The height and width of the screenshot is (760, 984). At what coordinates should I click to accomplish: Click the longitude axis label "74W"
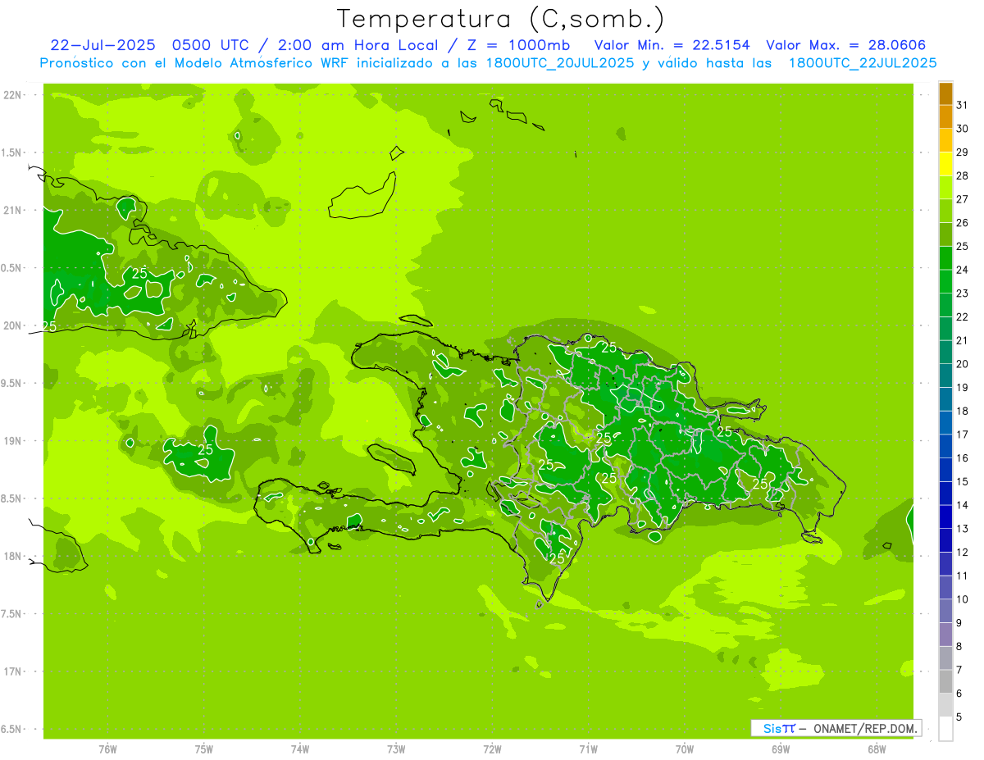(x=299, y=749)
